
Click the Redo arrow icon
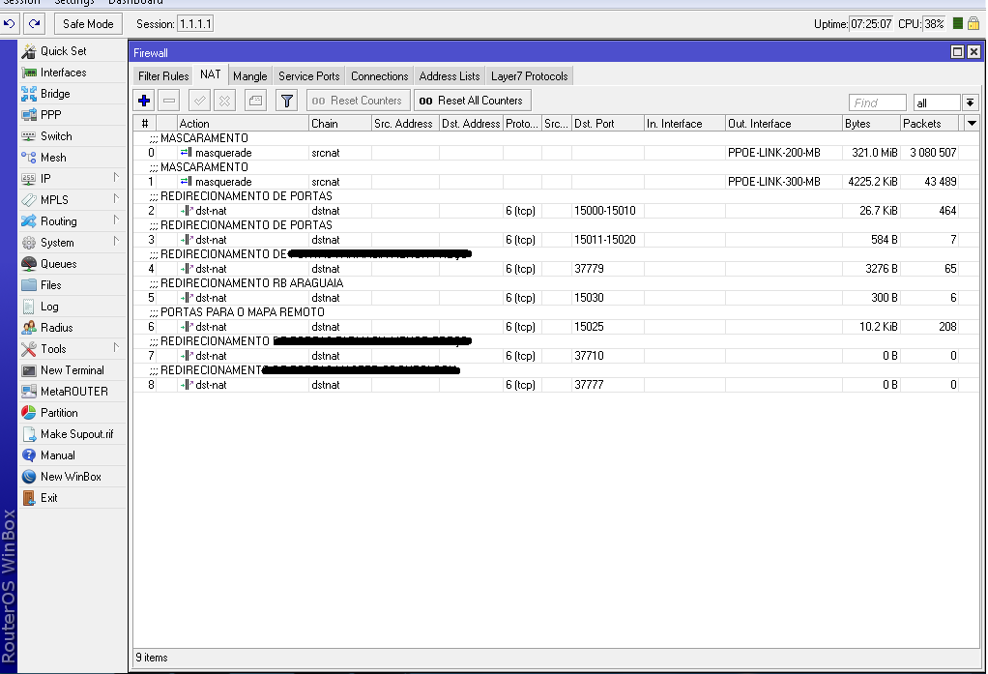pyautogui.click(x=34, y=24)
